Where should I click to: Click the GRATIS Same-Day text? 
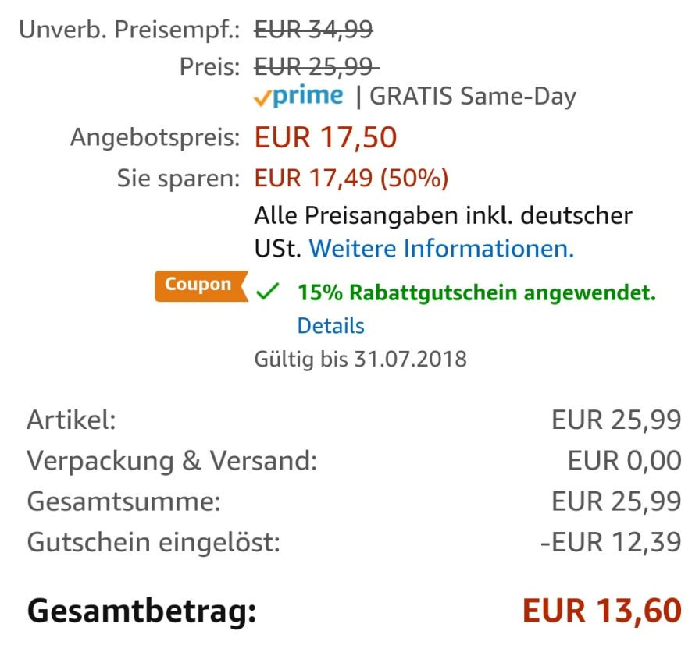(473, 97)
